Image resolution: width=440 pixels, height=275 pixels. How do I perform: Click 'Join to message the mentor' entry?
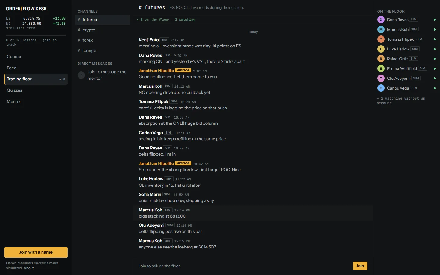coord(102,75)
